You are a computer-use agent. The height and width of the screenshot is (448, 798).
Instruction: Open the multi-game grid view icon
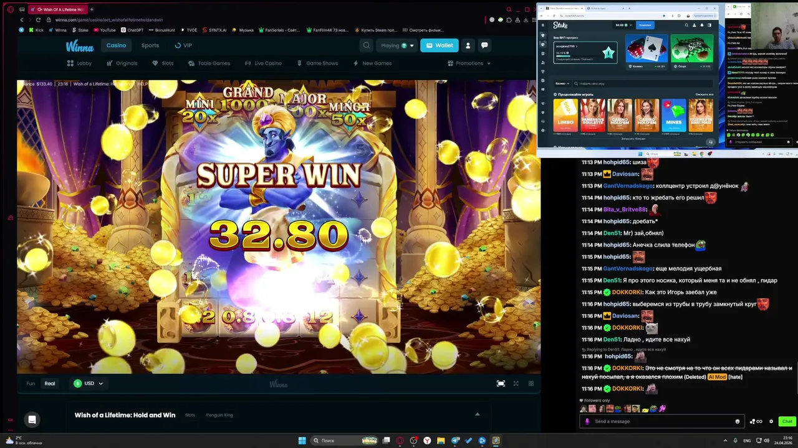pyautogui.click(x=531, y=384)
